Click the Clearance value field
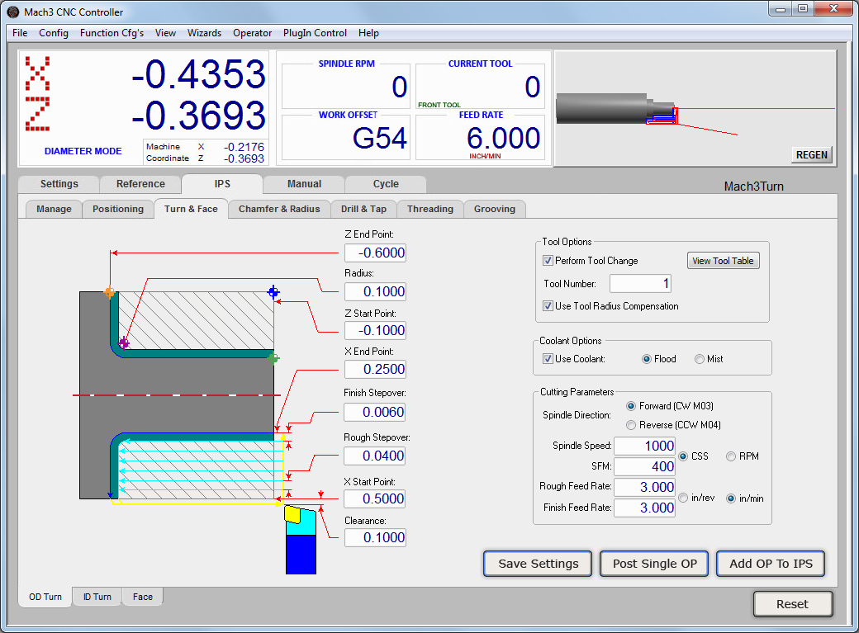 pos(375,538)
